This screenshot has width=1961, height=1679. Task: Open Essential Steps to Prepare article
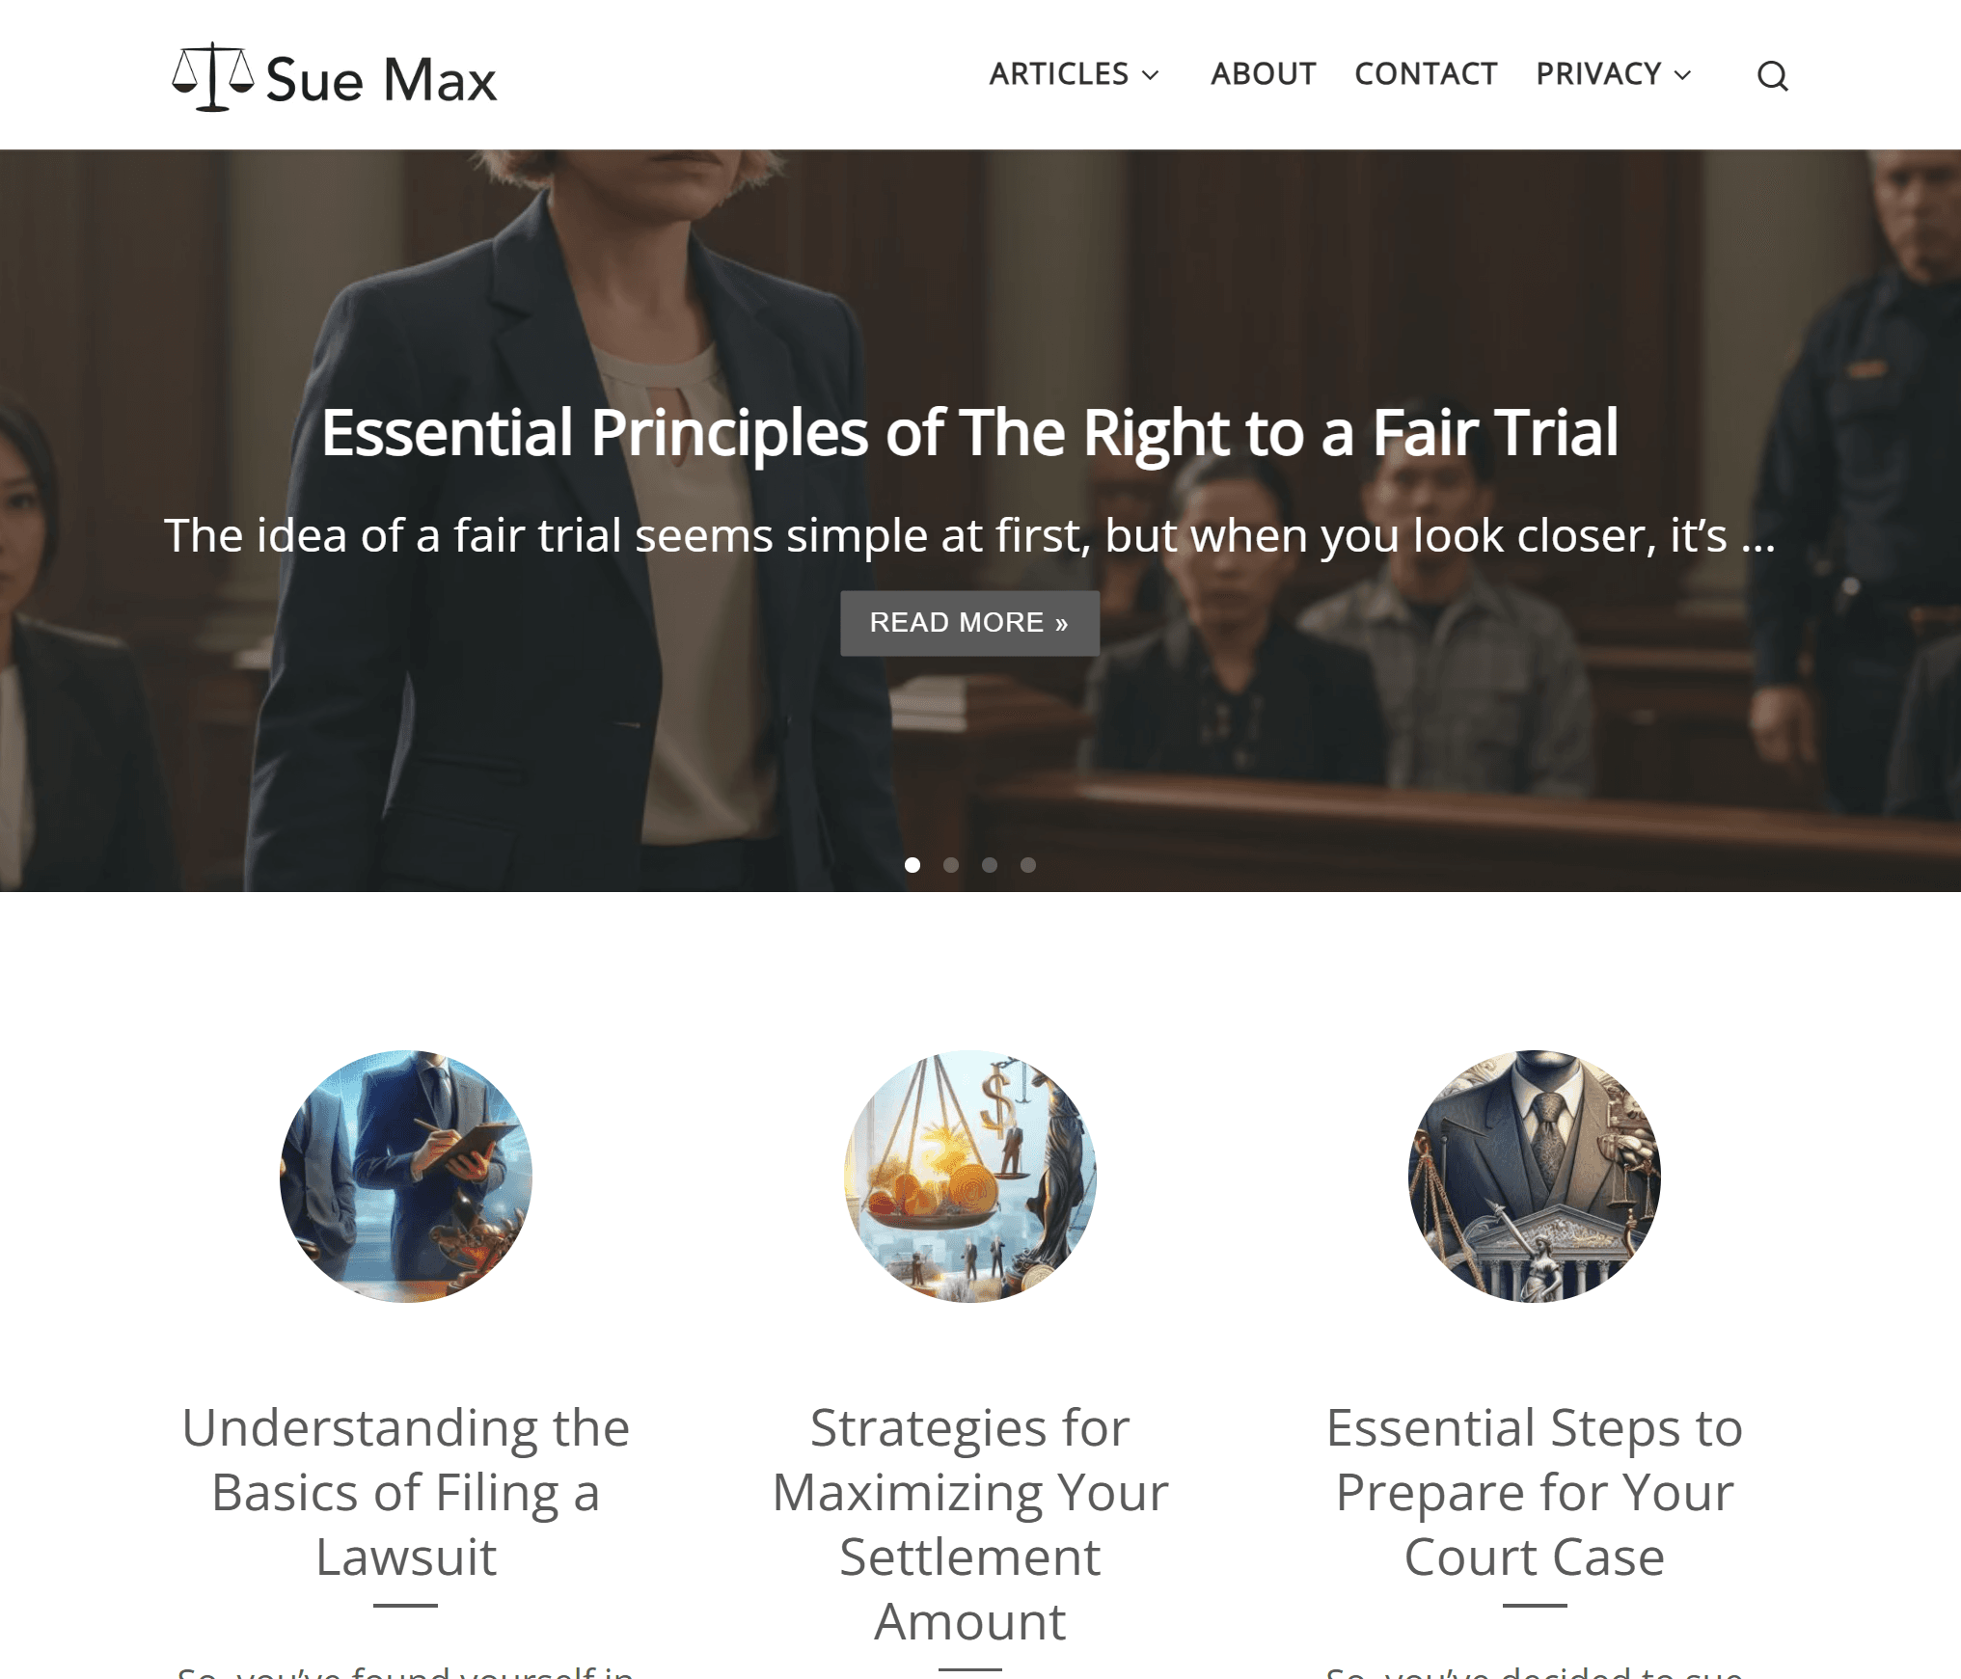click(x=1534, y=1491)
